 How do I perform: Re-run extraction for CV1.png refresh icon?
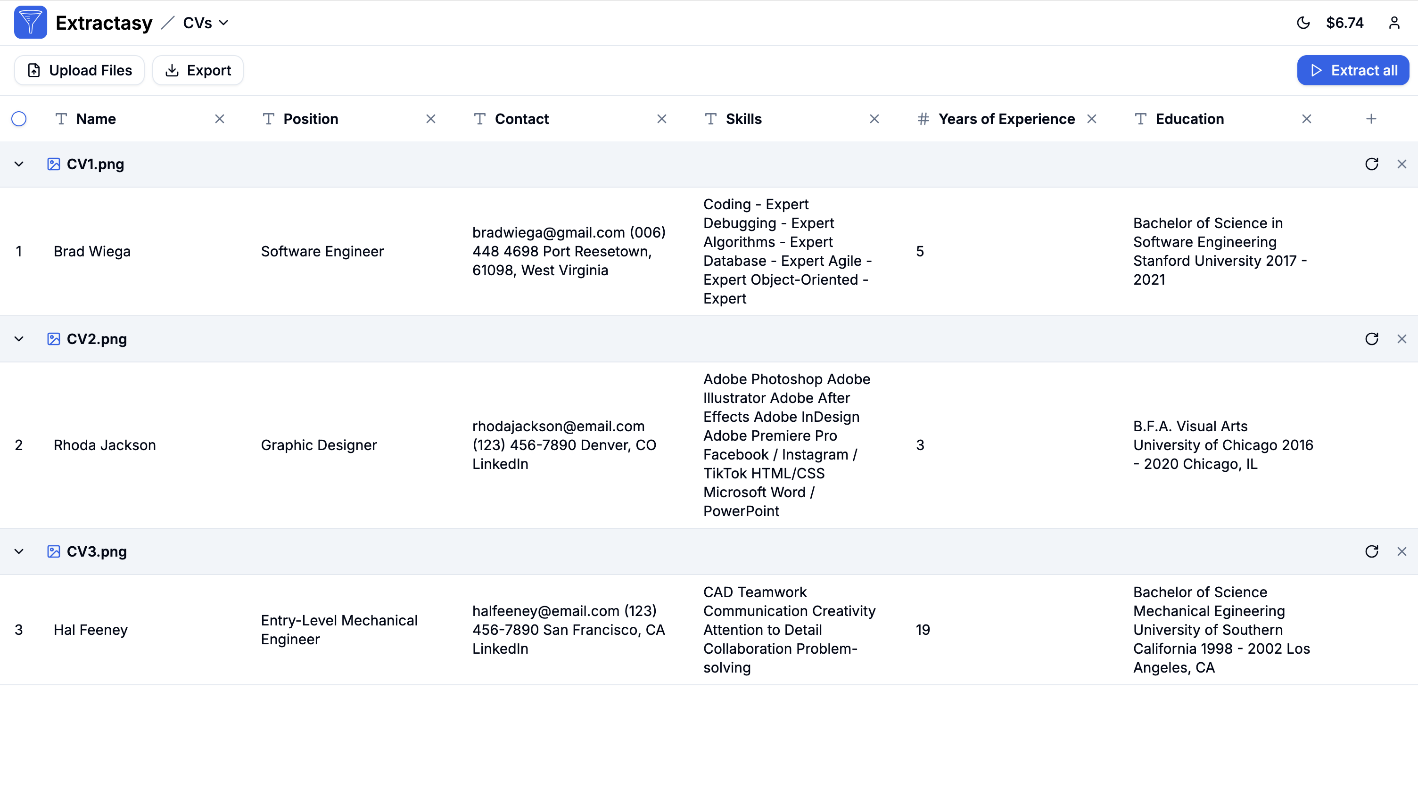click(1371, 164)
